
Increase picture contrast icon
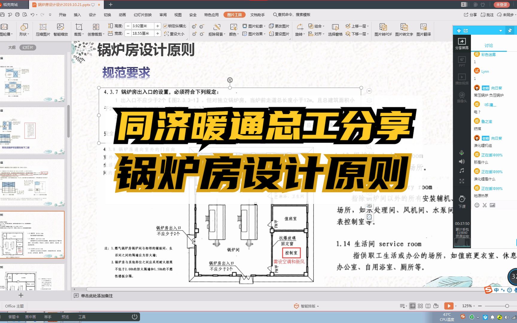[194, 26]
